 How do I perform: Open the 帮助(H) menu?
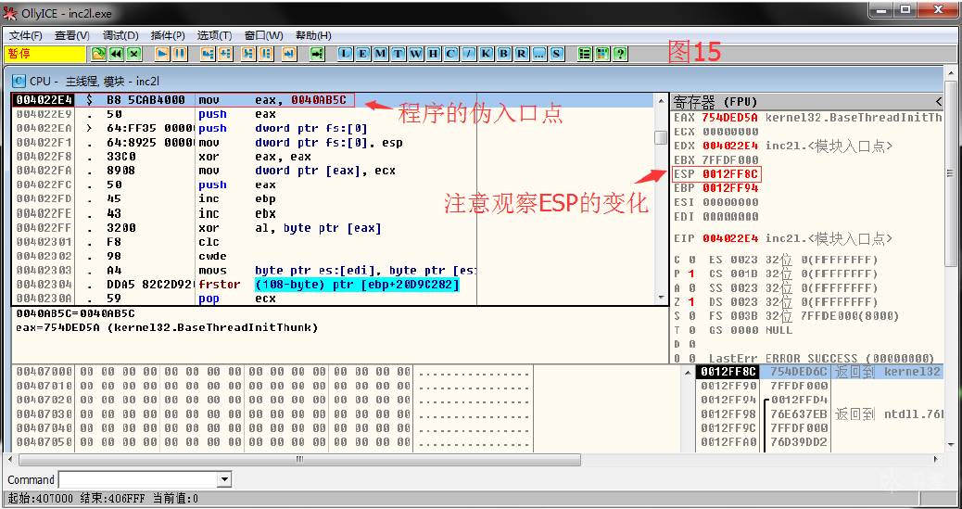coord(313,35)
